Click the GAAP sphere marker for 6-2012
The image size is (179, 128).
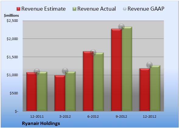click(93, 52)
